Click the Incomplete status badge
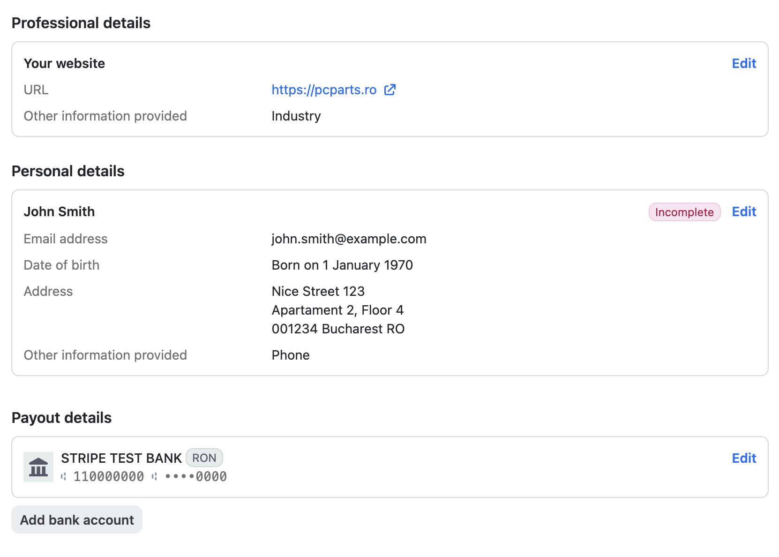Screen dimensions: 779x557 (684, 212)
